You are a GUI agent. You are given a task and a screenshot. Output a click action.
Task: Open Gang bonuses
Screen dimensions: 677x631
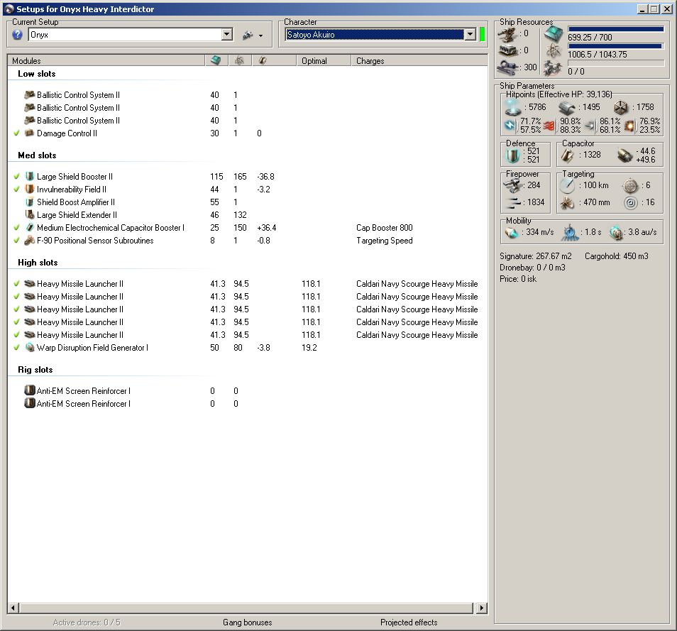click(x=248, y=622)
